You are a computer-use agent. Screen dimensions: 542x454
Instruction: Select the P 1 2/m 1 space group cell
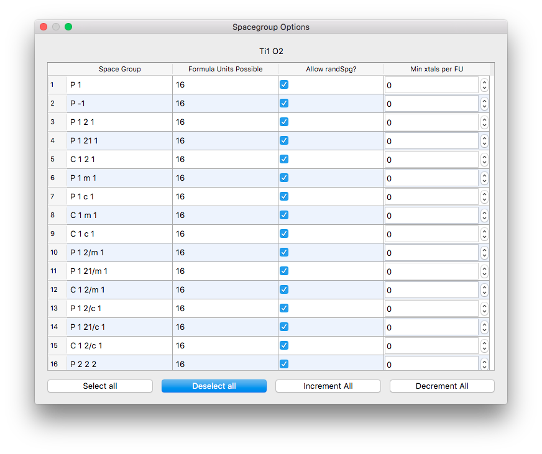pyautogui.click(x=119, y=253)
